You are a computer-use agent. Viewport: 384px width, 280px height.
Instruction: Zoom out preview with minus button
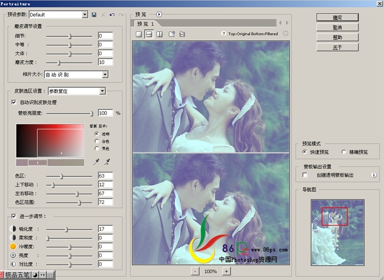[x=195, y=271]
